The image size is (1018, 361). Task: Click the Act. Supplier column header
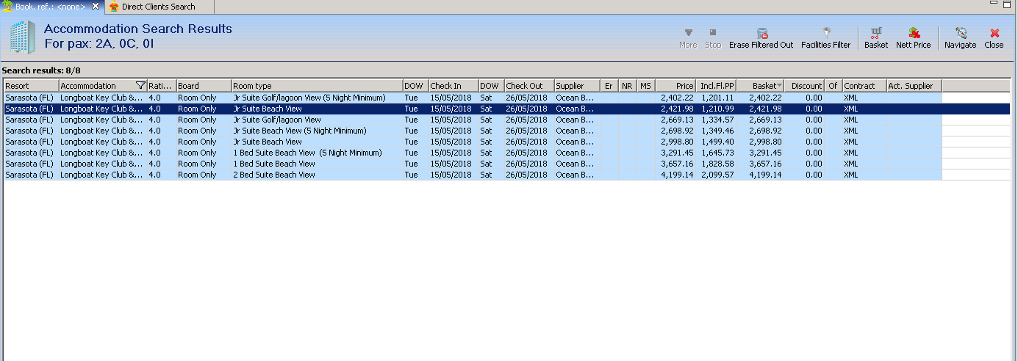[x=914, y=86]
